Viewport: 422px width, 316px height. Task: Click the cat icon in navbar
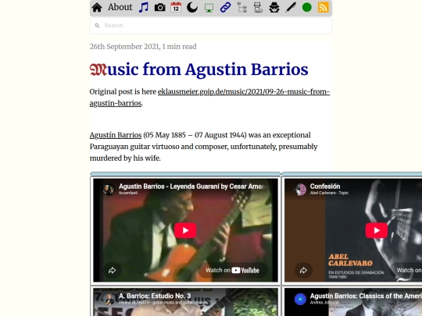tap(258, 8)
